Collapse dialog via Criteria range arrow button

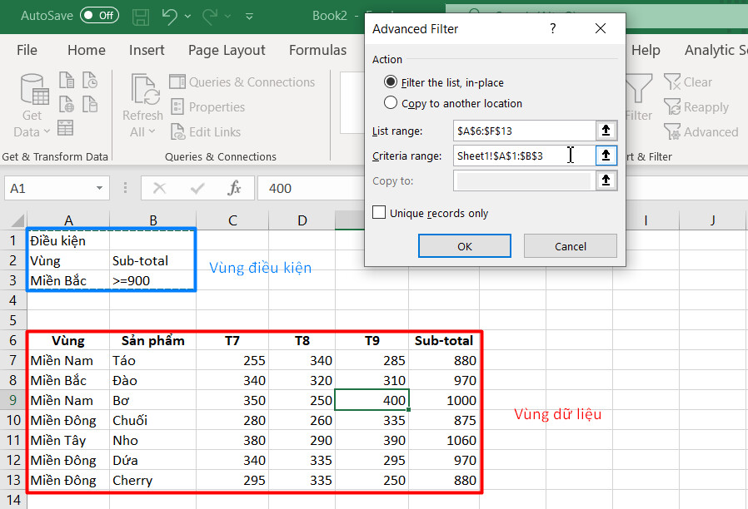[606, 156]
